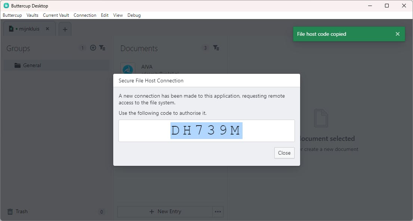Click the vault file icon on mijnkluis tab
Image resolution: width=413 pixels, height=221 pixels.
11,29
